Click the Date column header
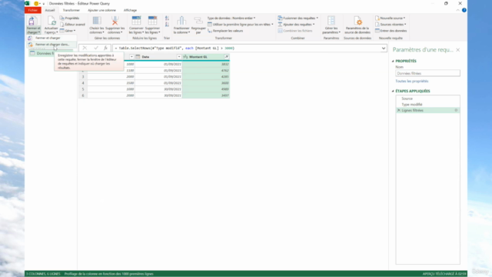Image resolution: width=492 pixels, height=277 pixels. tap(158, 57)
